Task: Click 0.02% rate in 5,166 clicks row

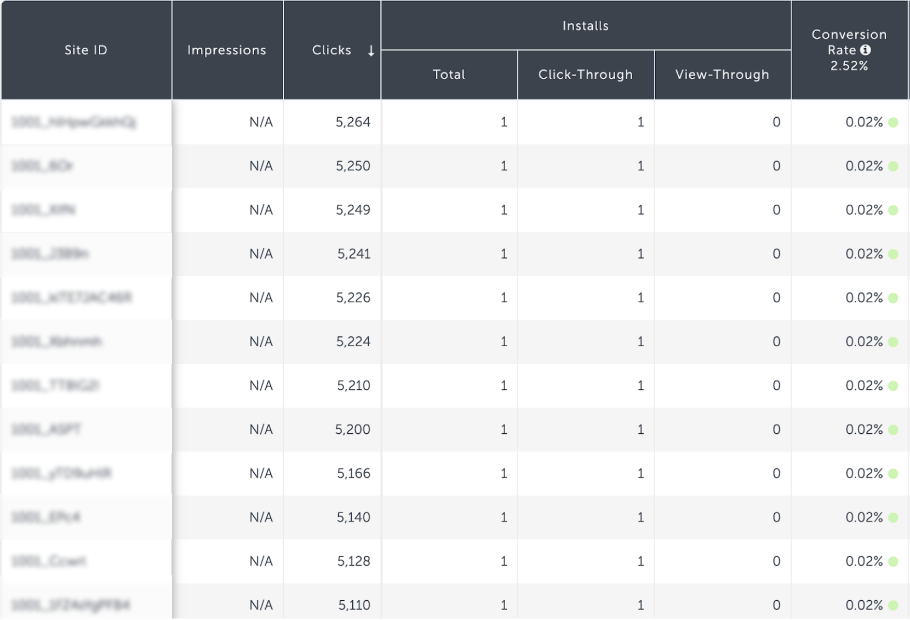Action: pos(864,473)
